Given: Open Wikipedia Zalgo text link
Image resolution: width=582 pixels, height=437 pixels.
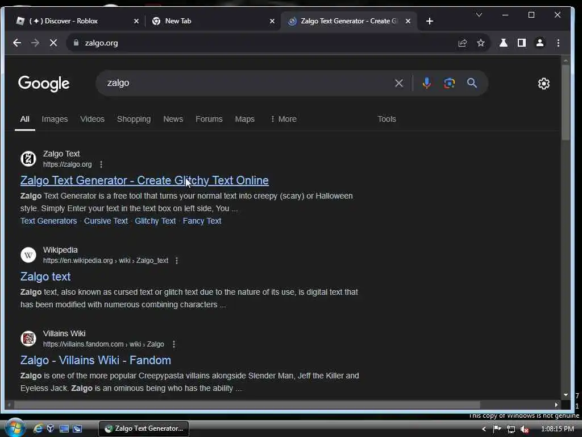Looking at the screenshot, I should pos(45,277).
